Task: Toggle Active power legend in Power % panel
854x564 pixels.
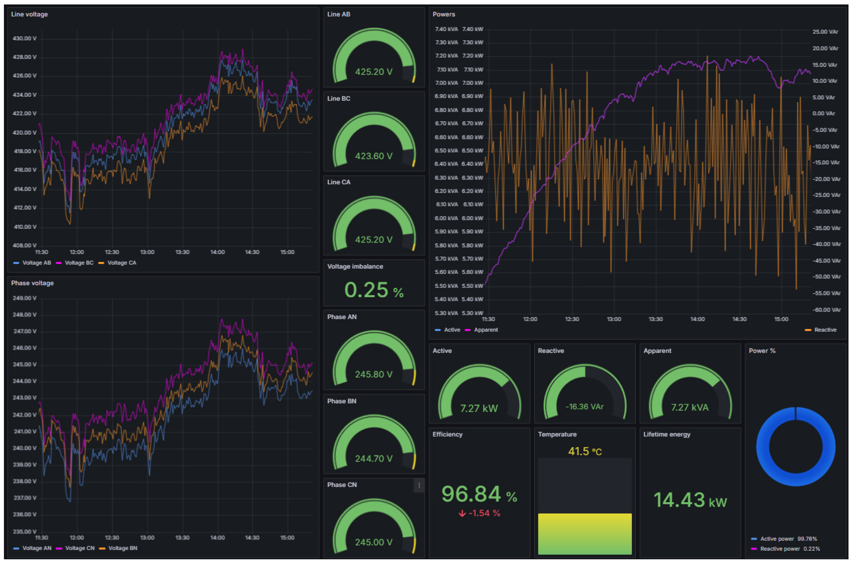Action: [777, 539]
